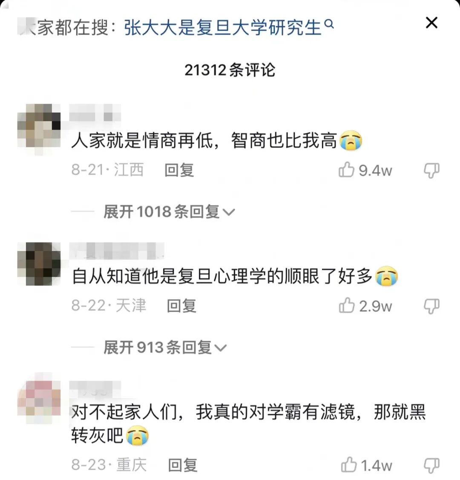The image size is (460, 480).
Task: Expand the 1018 replies thread
Action: point(169,212)
